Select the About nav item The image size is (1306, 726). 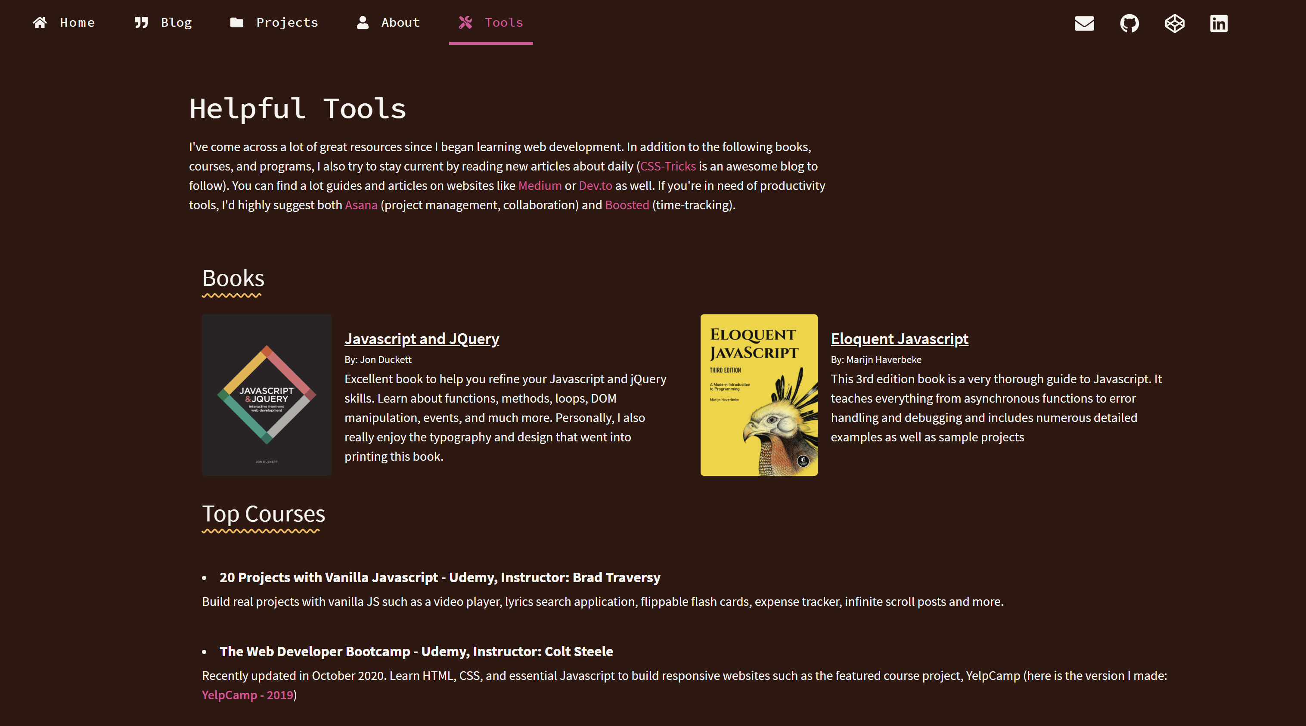[400, 22]
